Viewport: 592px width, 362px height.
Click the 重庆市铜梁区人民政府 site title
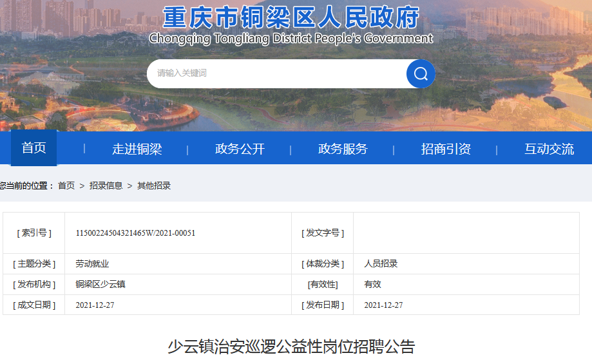pyautogui.click(x=291, y=17)
